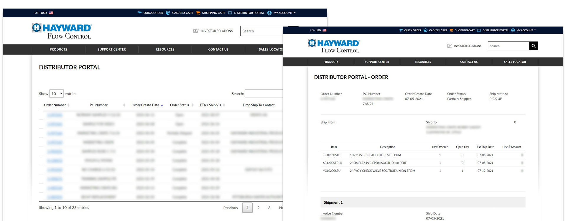Click Partially Shipped order status text
The height and width of the screenshot is (221, 566).
[x=459, y=99]
